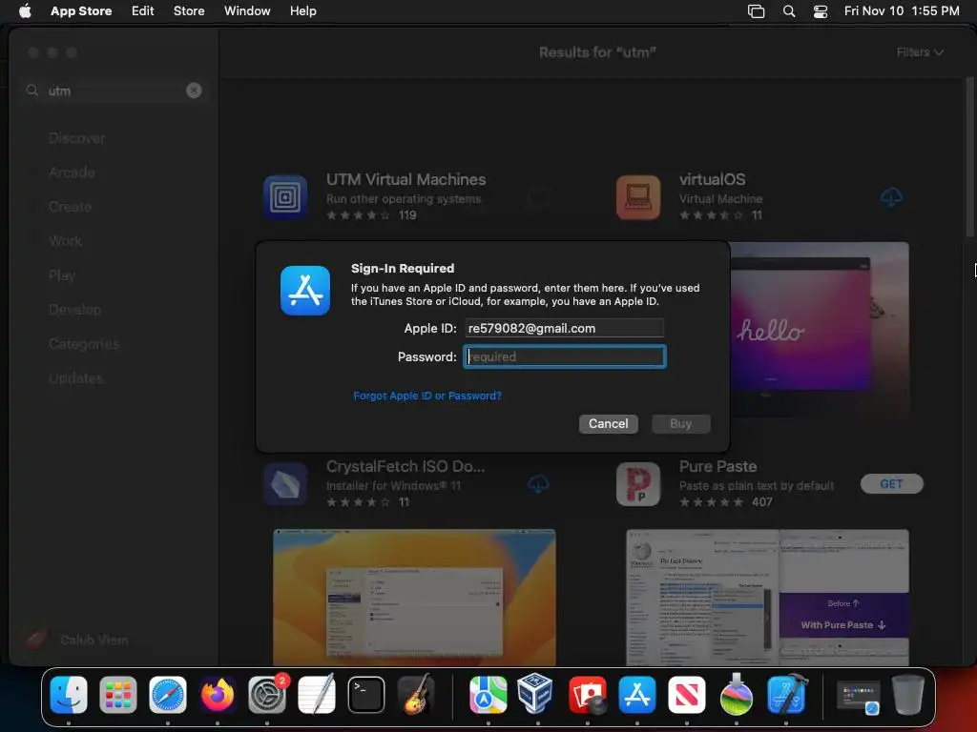The image size is (977, 732).
Task: Click the results vertical scrollbar
Action: click(969, 157)
